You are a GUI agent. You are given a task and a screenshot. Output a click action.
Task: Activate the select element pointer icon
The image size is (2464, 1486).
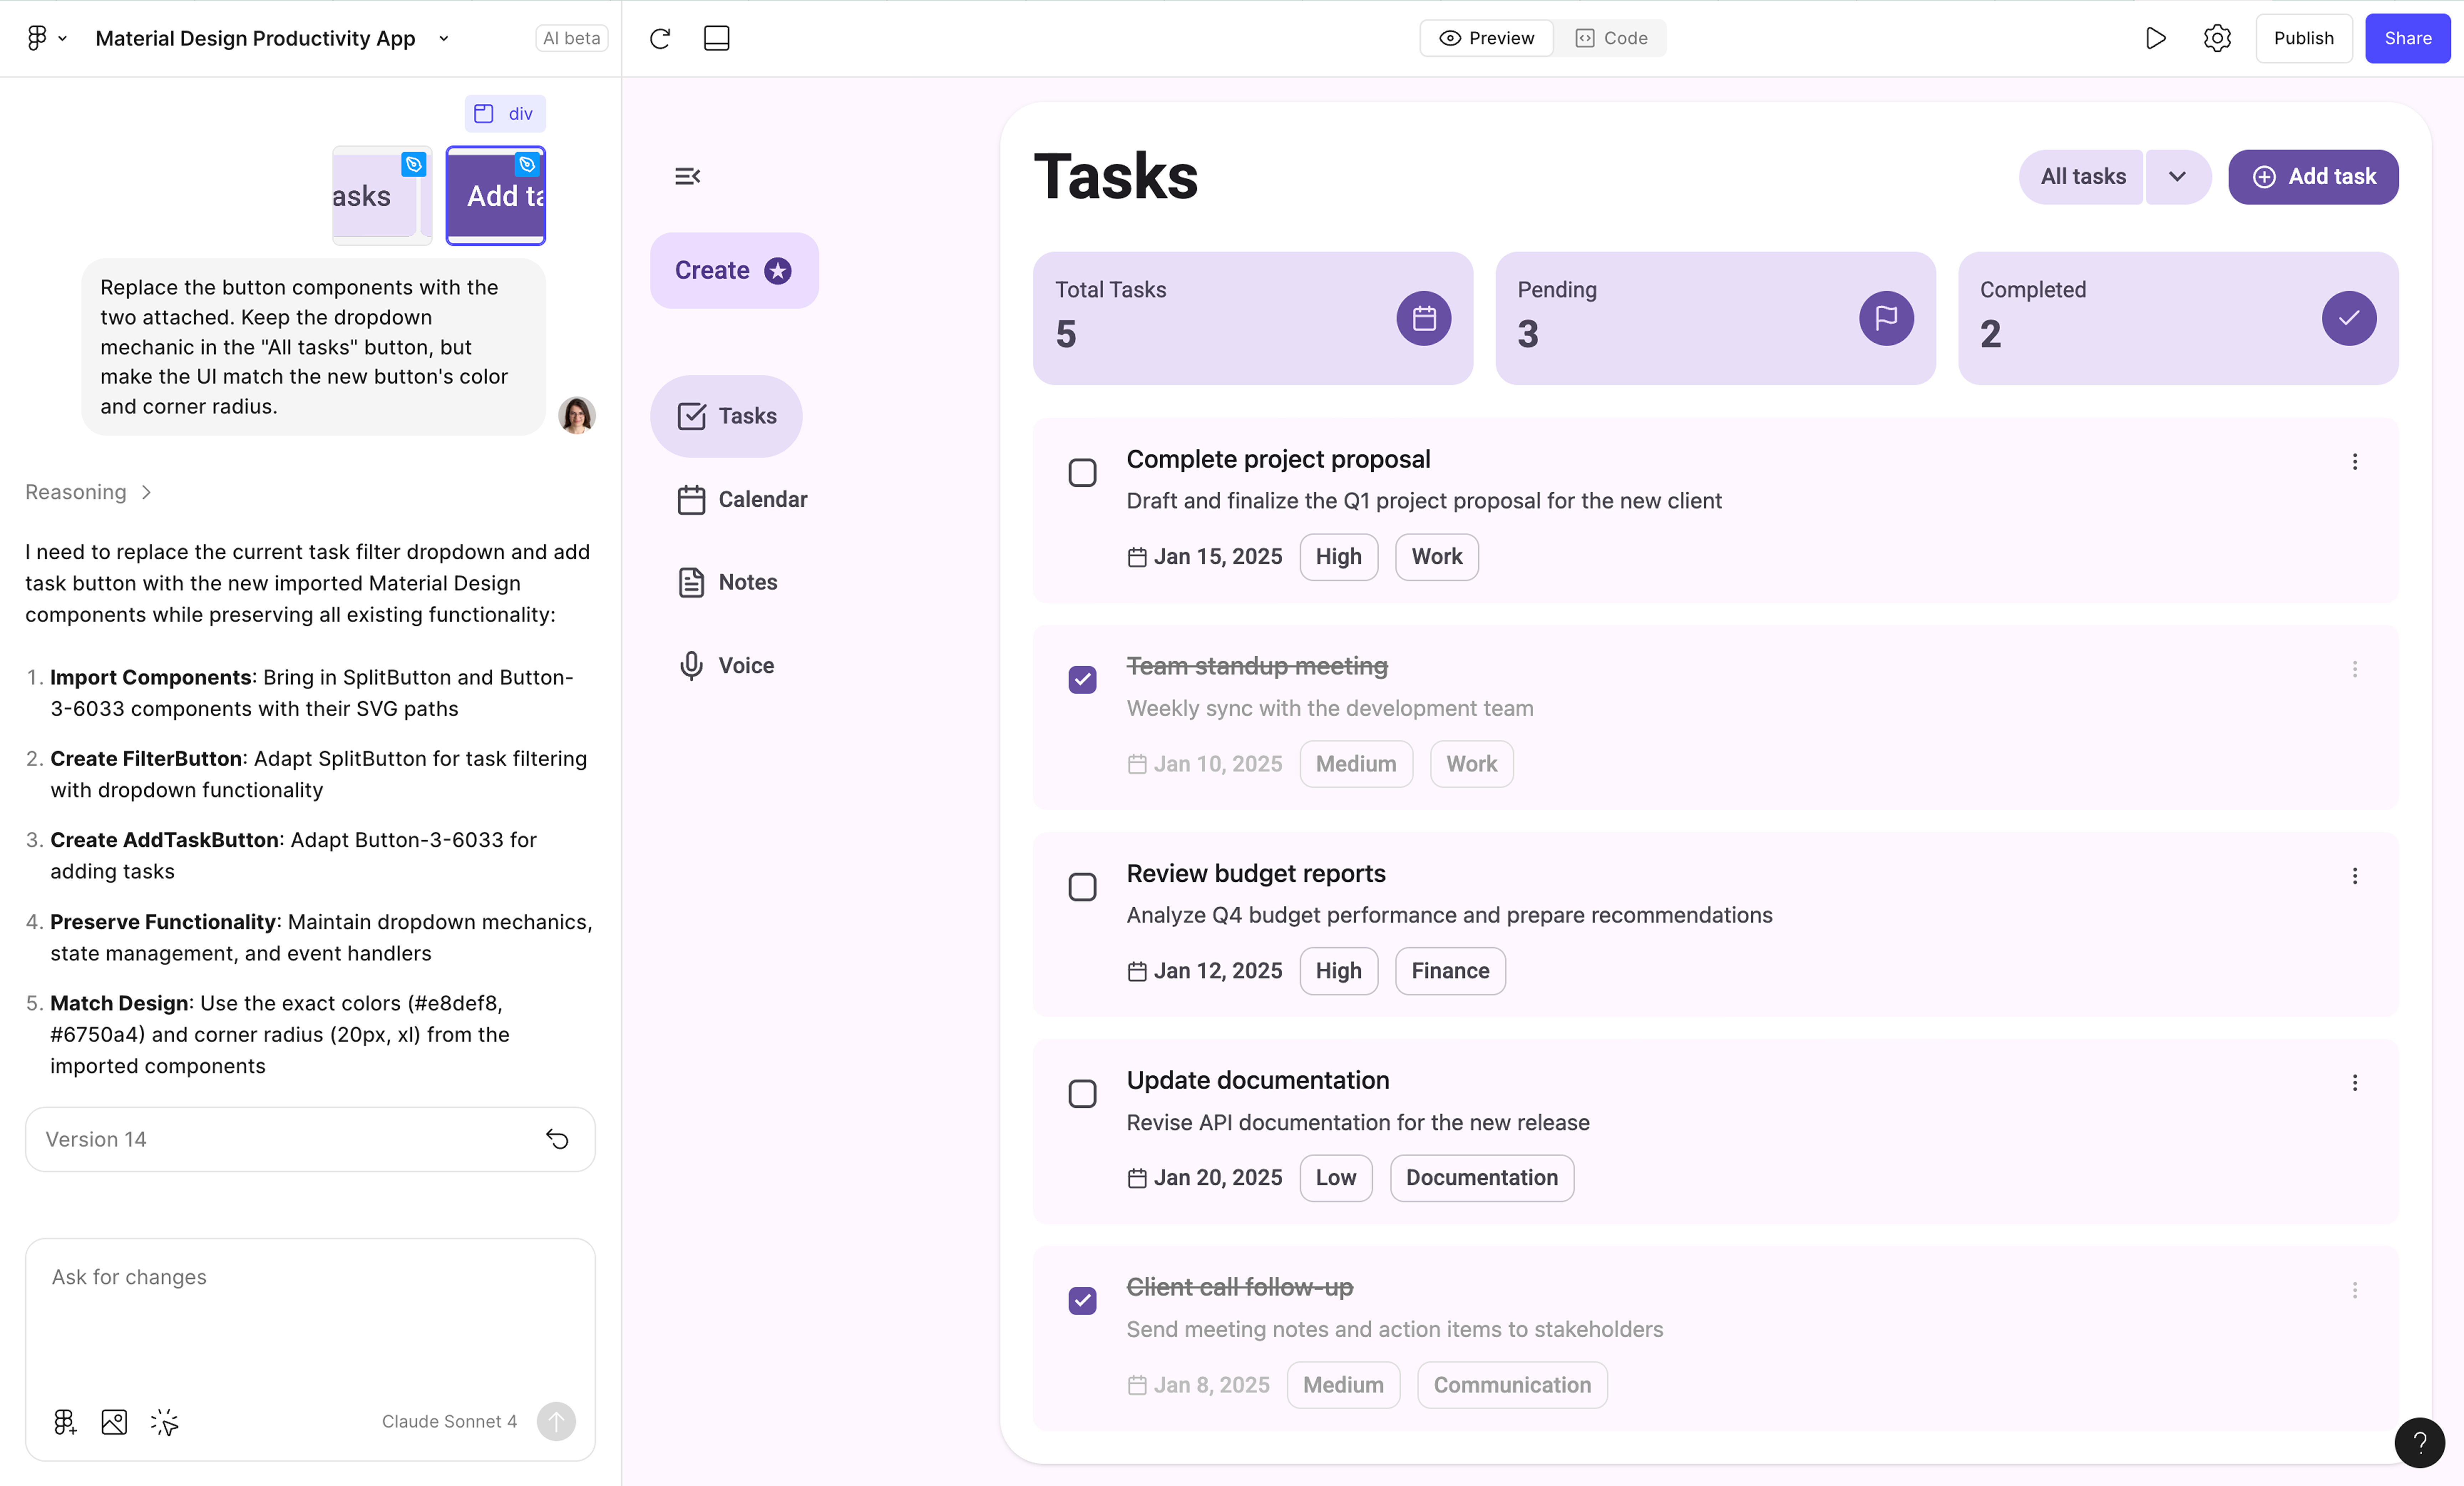(164, 1421)
